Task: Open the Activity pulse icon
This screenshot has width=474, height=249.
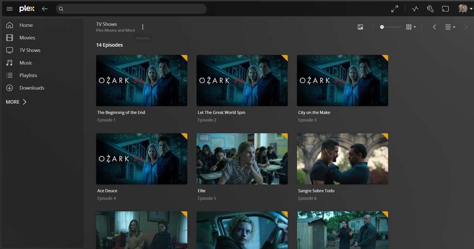Action: (x=415, y=9)
